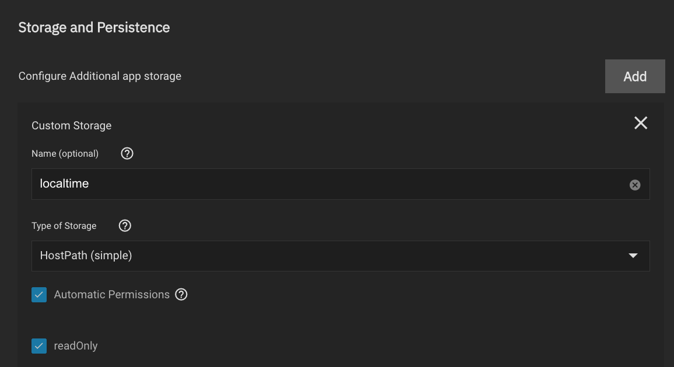
Task: Click the Name (optional) help icon
Action: 127,153
